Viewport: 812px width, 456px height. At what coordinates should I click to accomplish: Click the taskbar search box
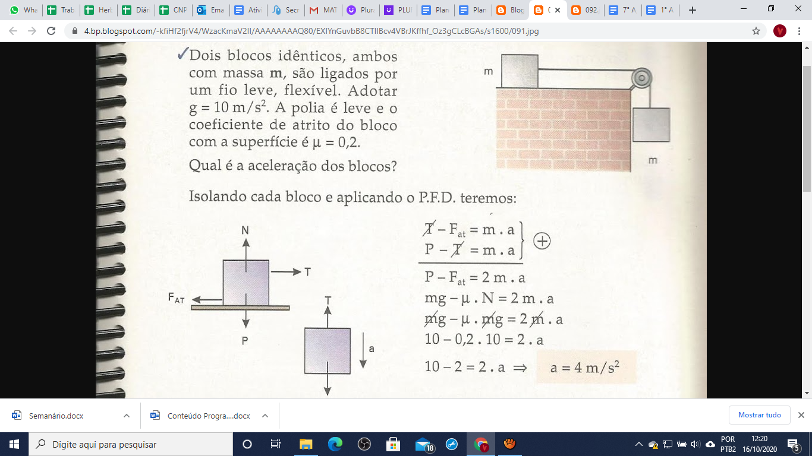coord(131,444)
